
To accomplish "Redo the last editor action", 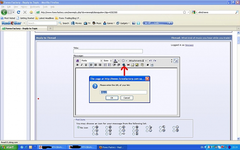I will [x=155, y=61].
